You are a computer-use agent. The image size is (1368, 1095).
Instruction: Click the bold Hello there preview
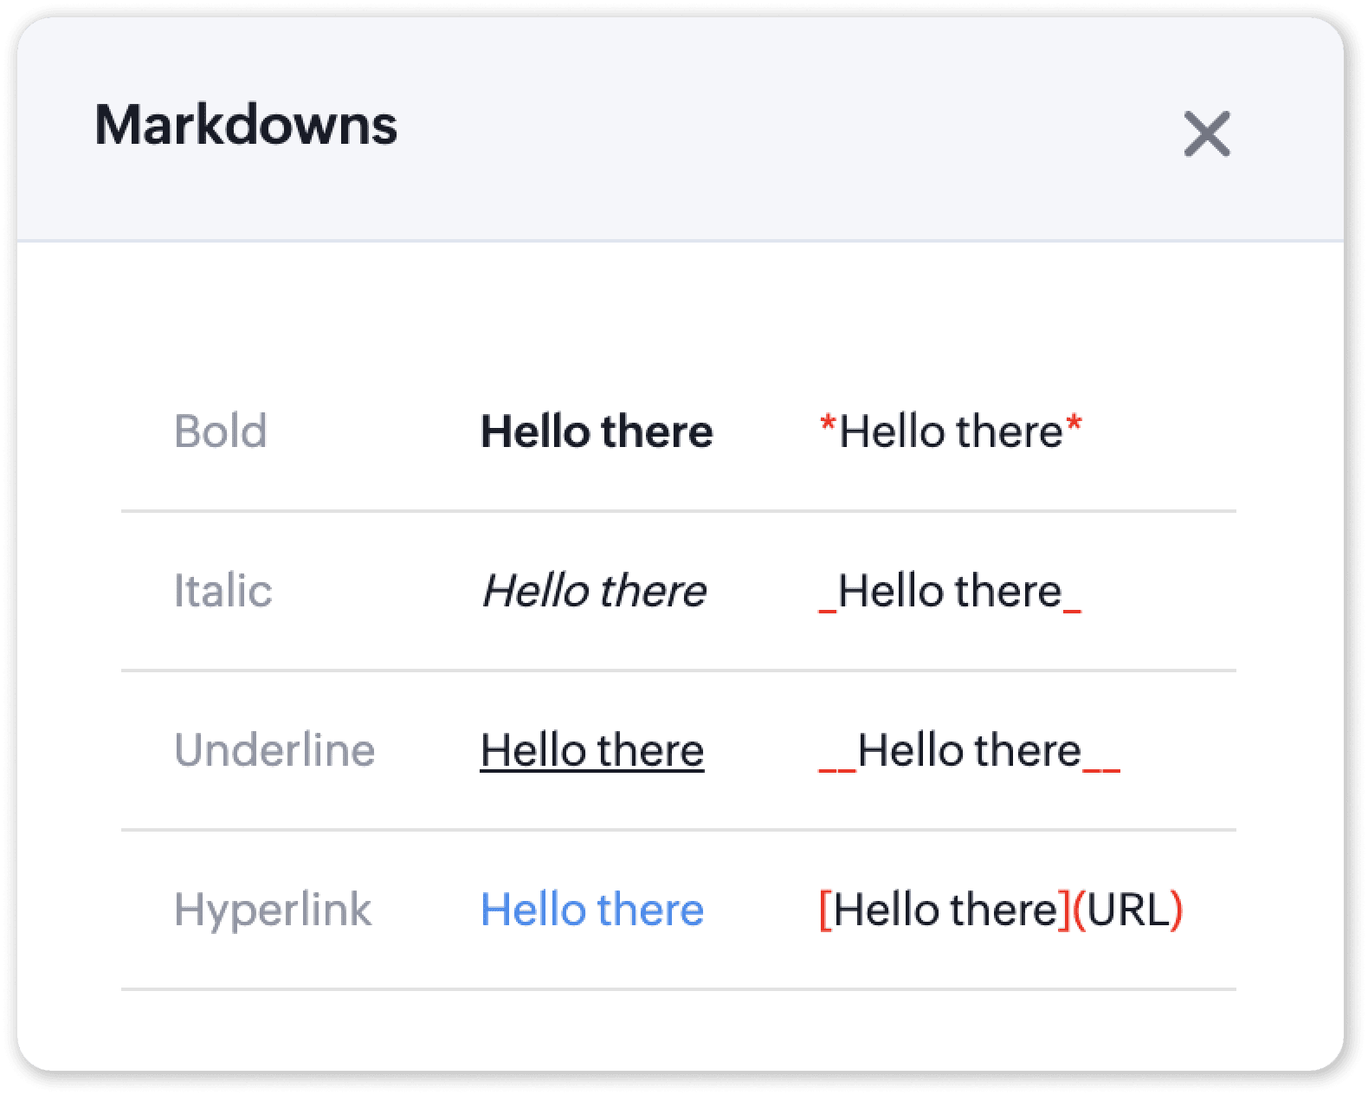(597, 431)
